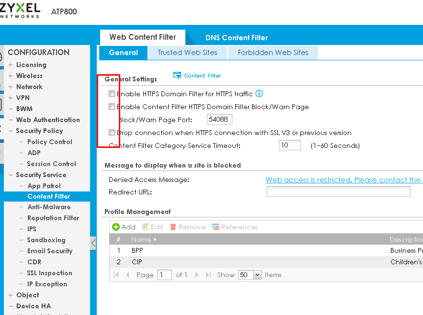Select the CIP profile row

click(x=266, y=262)
